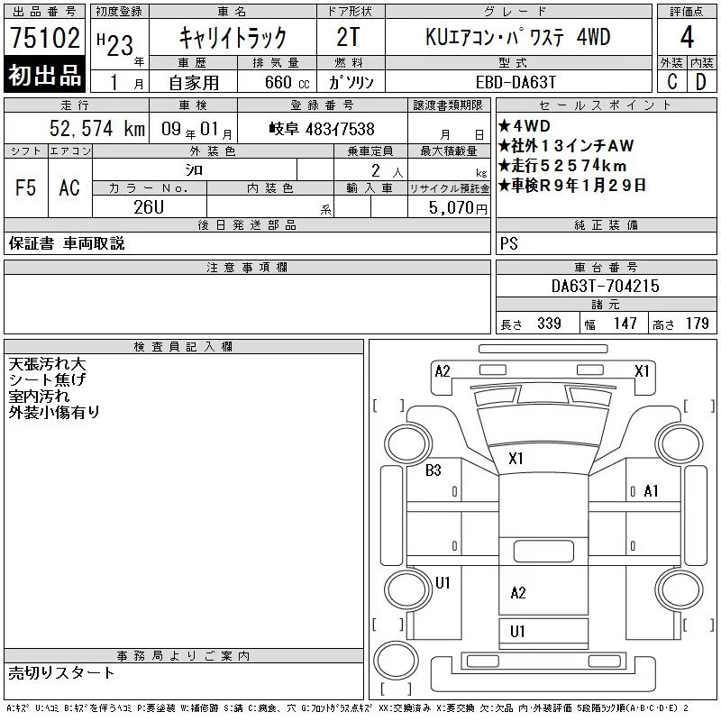The width and height of the screenshot is (721, 721).
Task: Click the model code EBD-DA63T
Action: click(x=516, y=82)
